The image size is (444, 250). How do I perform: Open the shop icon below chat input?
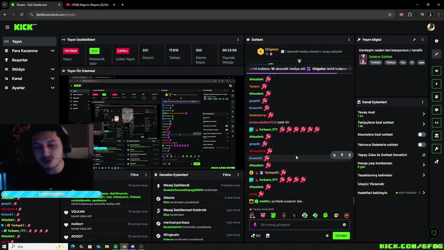[x=267, y=236]
